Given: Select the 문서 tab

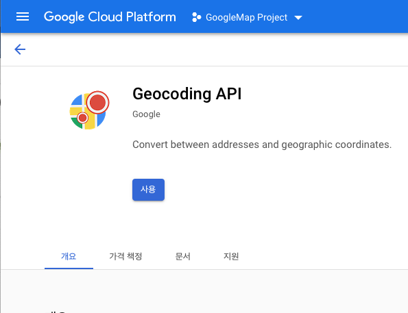Looking at the screenshot, I should coord(182,256).
